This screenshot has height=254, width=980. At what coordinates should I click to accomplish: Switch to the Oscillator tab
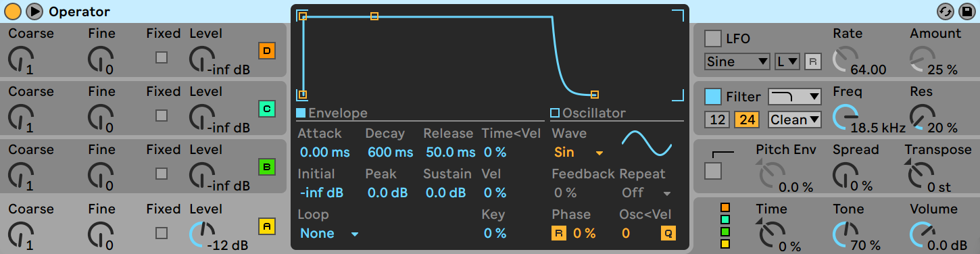(588, 113)
